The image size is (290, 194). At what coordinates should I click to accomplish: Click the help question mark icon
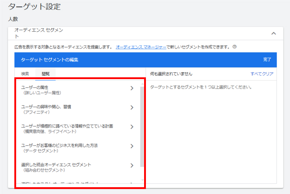[x=234, y=47]
